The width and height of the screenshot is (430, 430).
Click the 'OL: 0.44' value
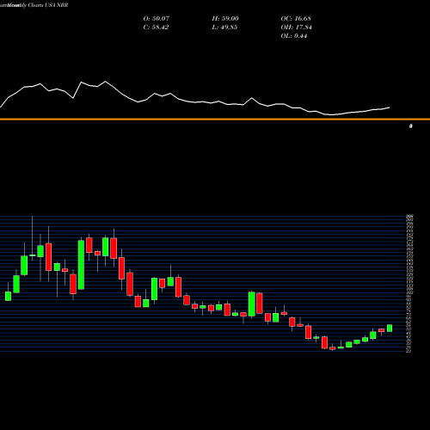(x=294, y=36)
